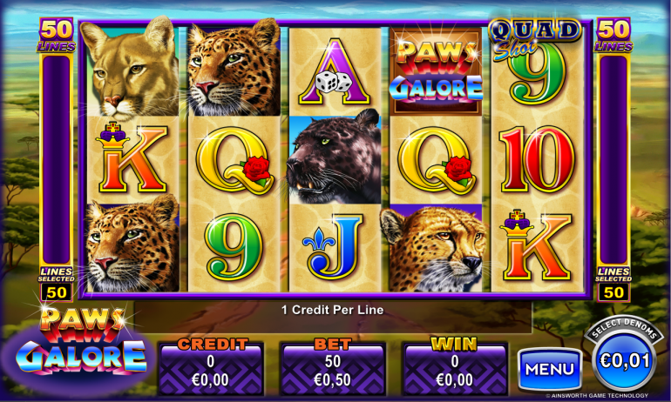Select denomination via €0,01 round button
671x402 pixels.
tap(624, 361)
